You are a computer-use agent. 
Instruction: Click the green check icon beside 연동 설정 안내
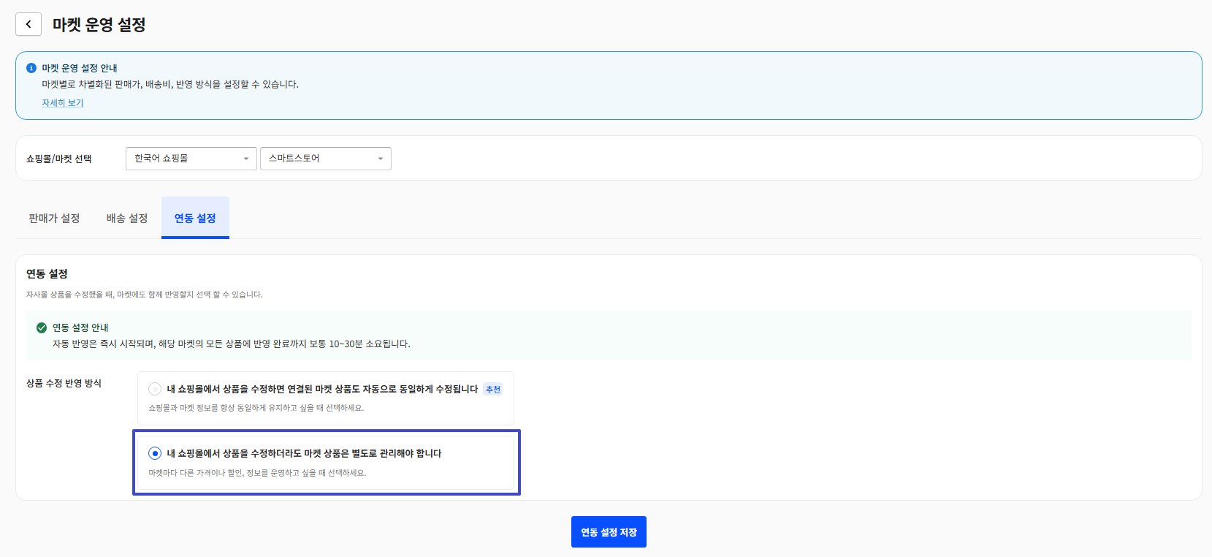click(42, 327)
